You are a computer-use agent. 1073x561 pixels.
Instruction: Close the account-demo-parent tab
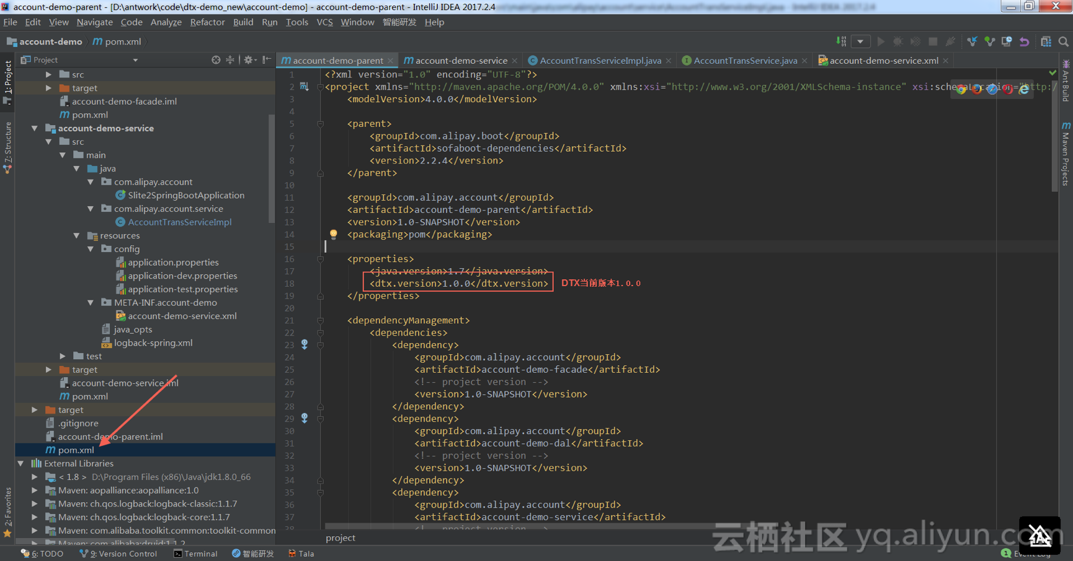pos(390,61)
